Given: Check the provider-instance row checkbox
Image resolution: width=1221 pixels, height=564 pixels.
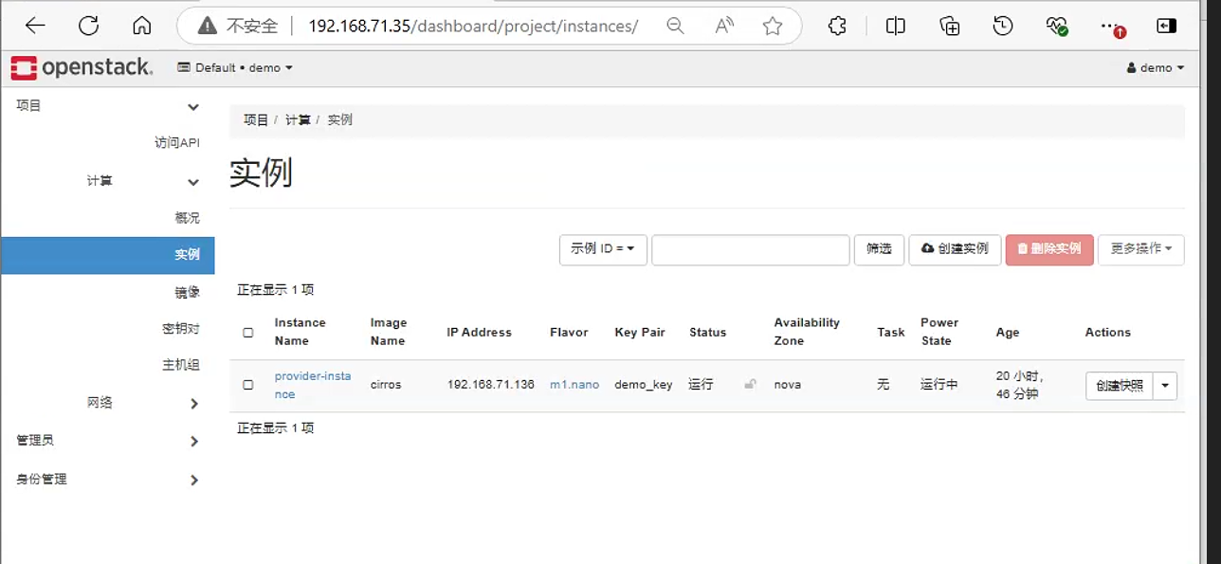Looking at the screenshot, I should [248, 385].
